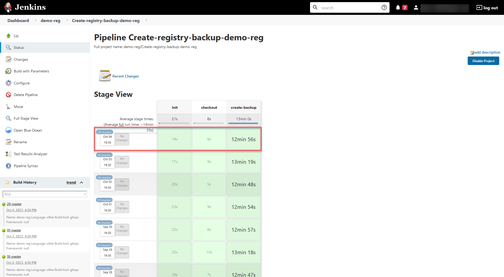Click the add description link

(487, 52)
